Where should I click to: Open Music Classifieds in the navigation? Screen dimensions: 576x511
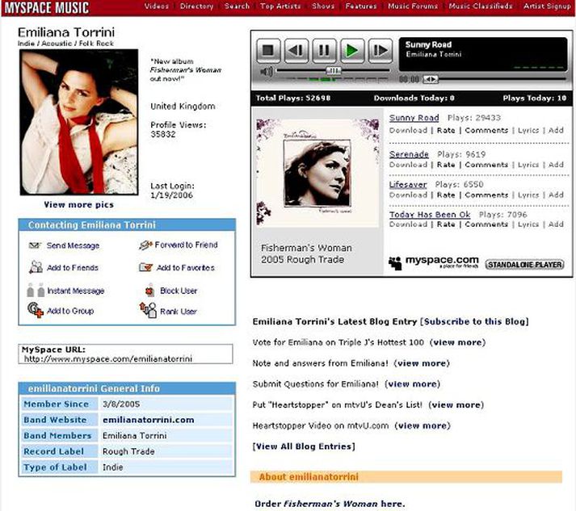click(481, 6)
